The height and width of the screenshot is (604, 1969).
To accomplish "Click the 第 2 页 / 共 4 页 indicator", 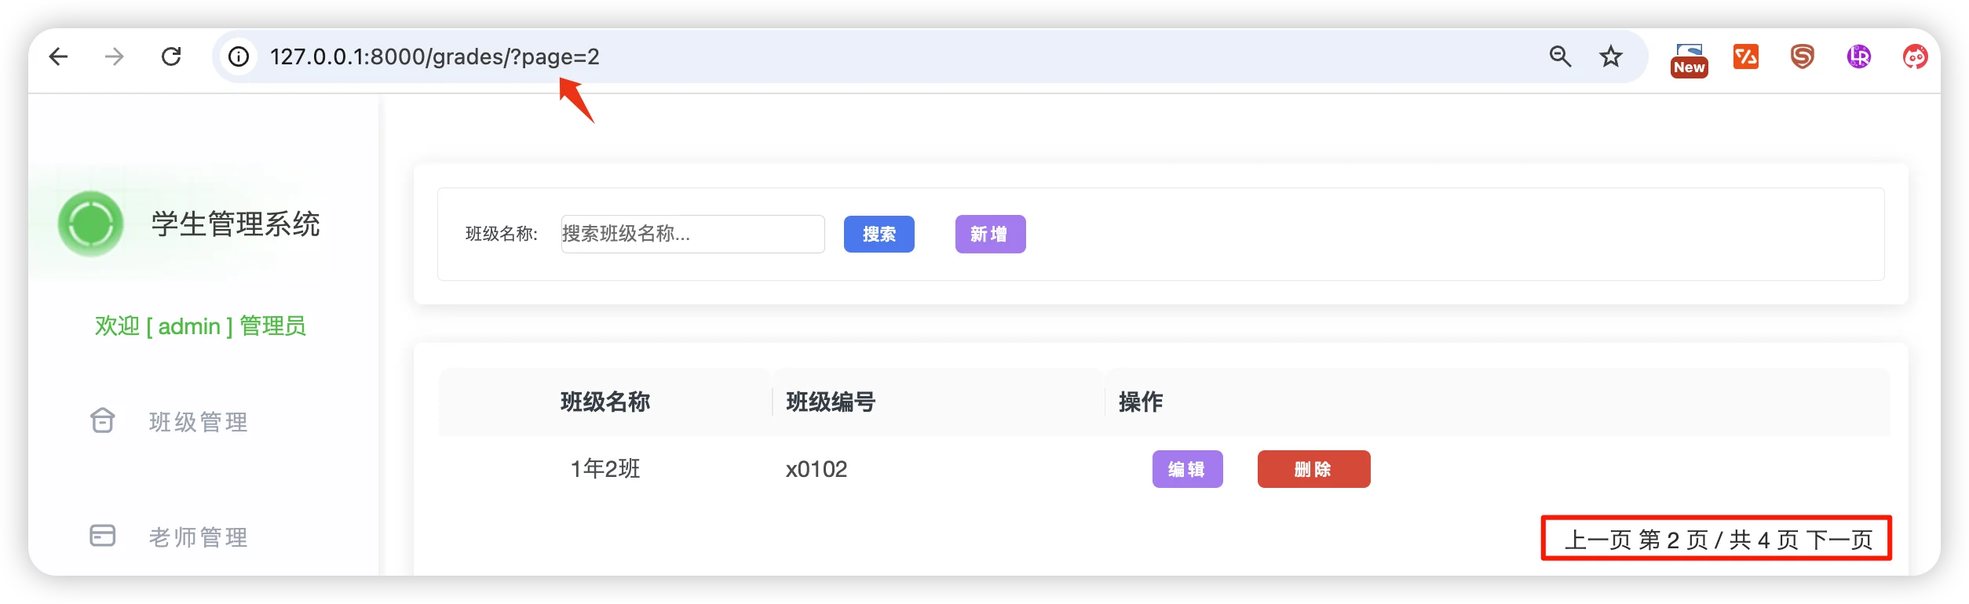I will (1719, 540).
